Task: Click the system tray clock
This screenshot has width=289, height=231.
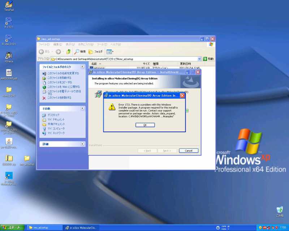Action: 283,228
